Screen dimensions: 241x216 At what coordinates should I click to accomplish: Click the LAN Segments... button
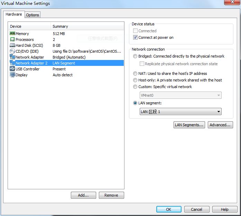tap(189, 125)
